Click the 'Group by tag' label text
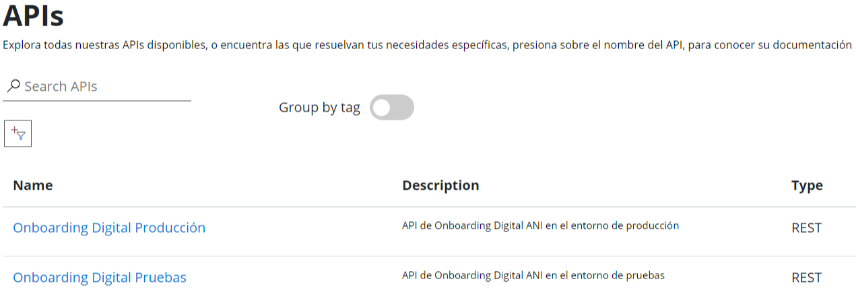The height and width of the screenshot is (298, 856). 319,108
